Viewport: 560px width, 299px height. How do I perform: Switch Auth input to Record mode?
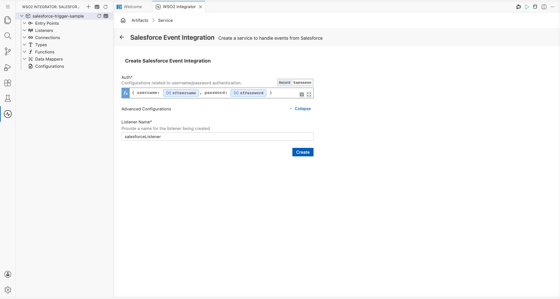coord(284,82)
